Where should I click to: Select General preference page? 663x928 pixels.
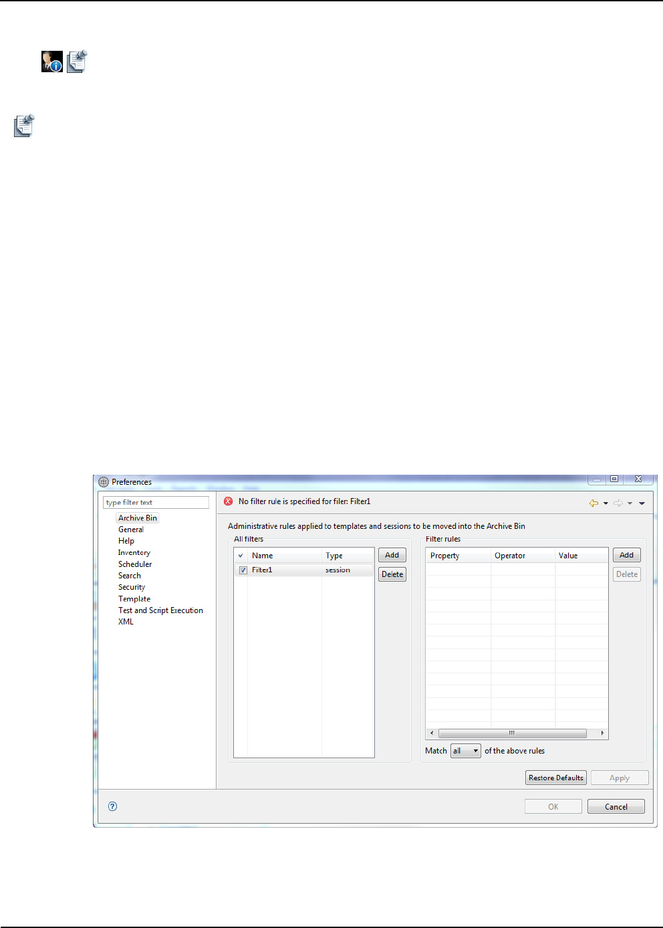pyautogui.click(x=131, y=530)
